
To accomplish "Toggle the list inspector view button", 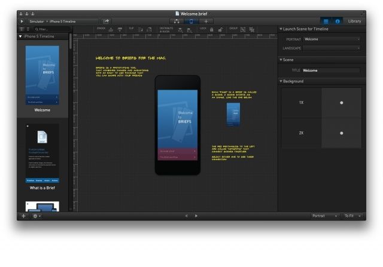I will click(x=326, y=21).
